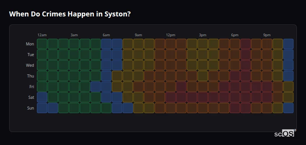Select the Tuesday 3am green cell
Screen dimensions: 306x145
click(x=74, y=55)
